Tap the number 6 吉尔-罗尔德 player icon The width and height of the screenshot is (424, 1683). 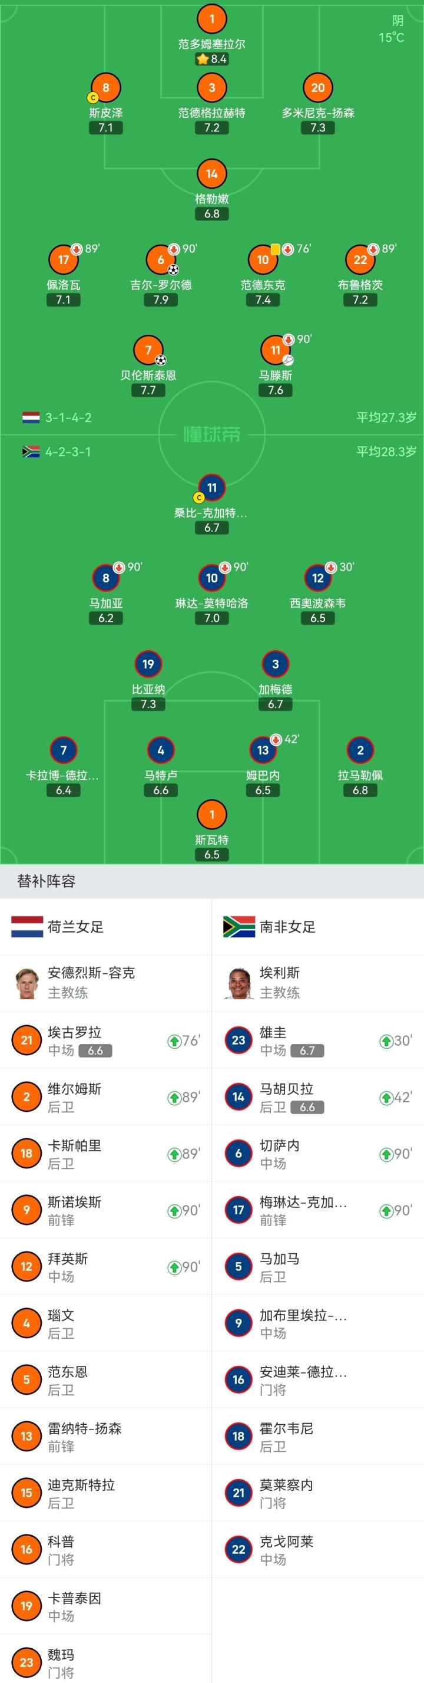[x=160, y=260]
